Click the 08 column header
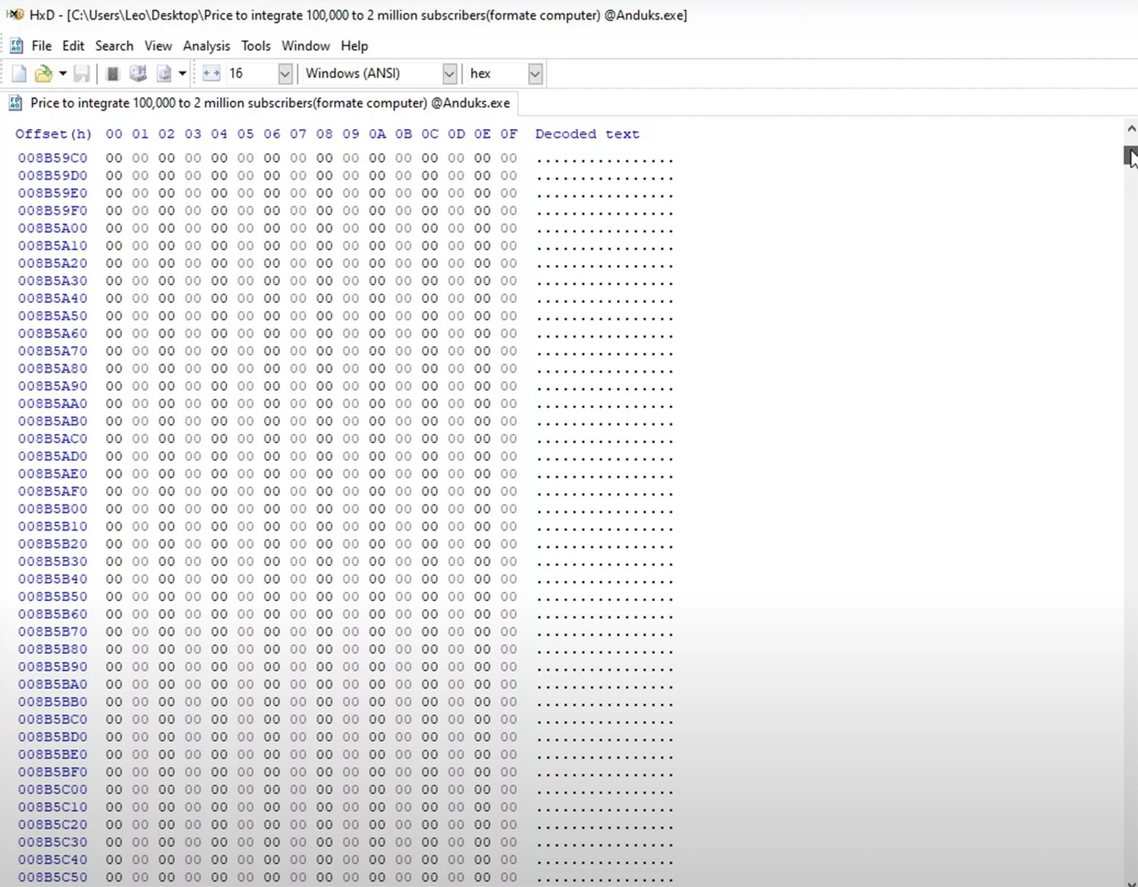The image size is (1138, 887). coord(324,134)
